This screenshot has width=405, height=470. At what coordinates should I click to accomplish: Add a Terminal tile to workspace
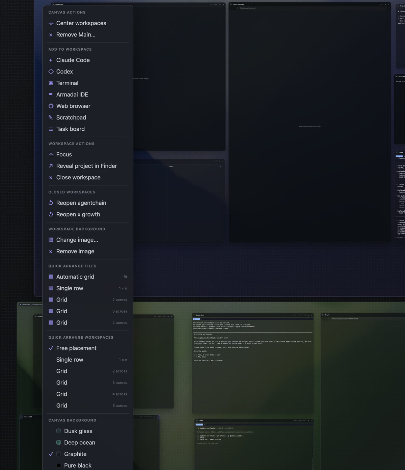click(88, 83)
